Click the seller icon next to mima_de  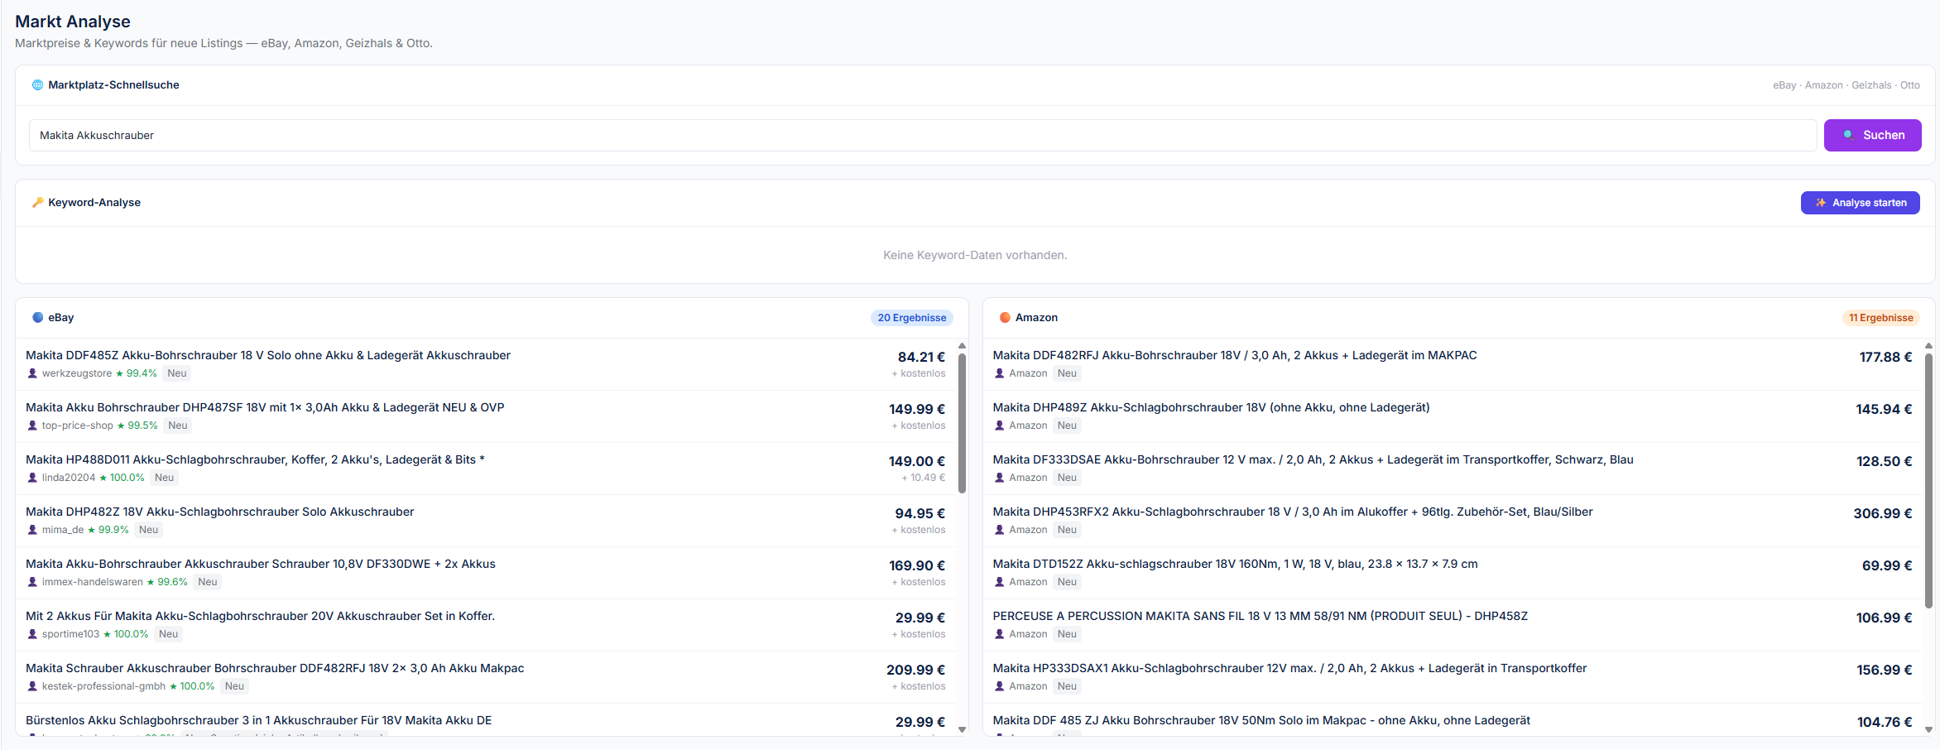click(32, 530)
